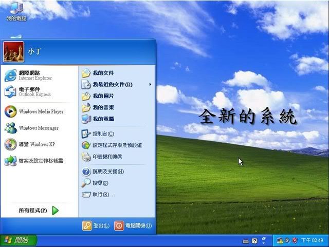Open the 印表機和傳真 printer icon

tap(86, 157)
